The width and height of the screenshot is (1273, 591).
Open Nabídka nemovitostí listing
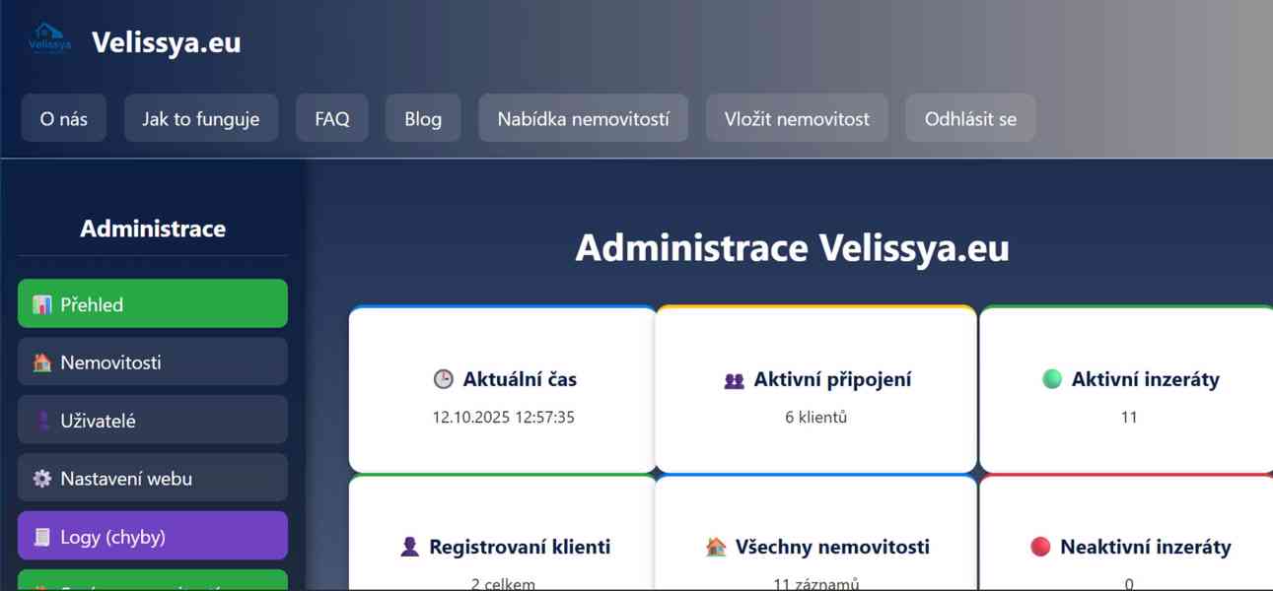[584, 119]
